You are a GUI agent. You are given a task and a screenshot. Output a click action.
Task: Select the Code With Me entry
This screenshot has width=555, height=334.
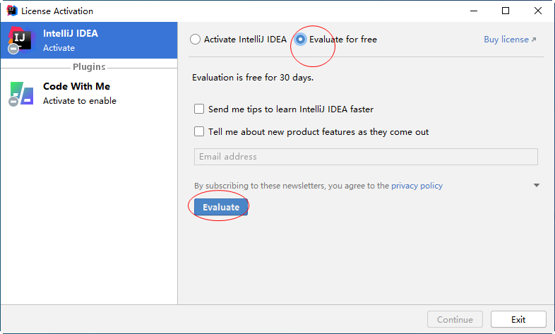point(89,94)
